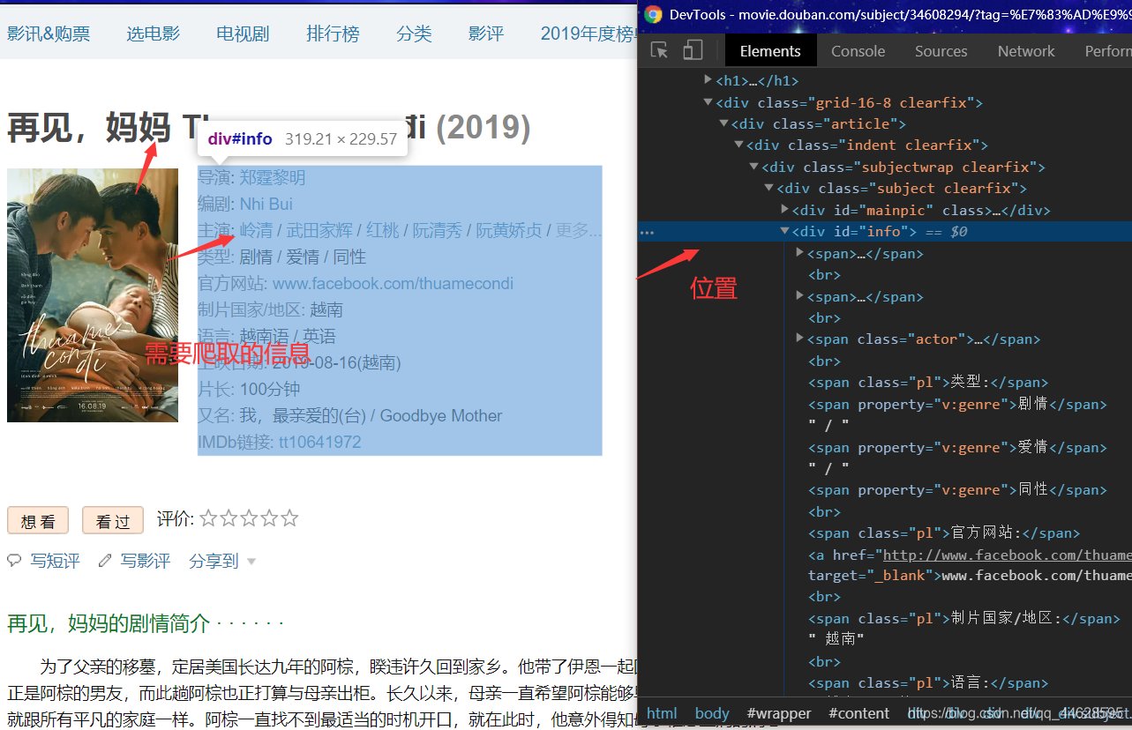Select the " 越南" text node
This screenshot has height=730, width=1132.
[836, 639]
